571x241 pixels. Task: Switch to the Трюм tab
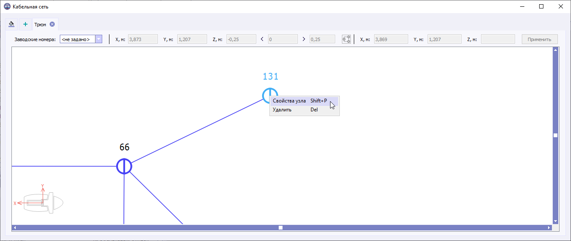pyautogui.click(x=40, y=25)
